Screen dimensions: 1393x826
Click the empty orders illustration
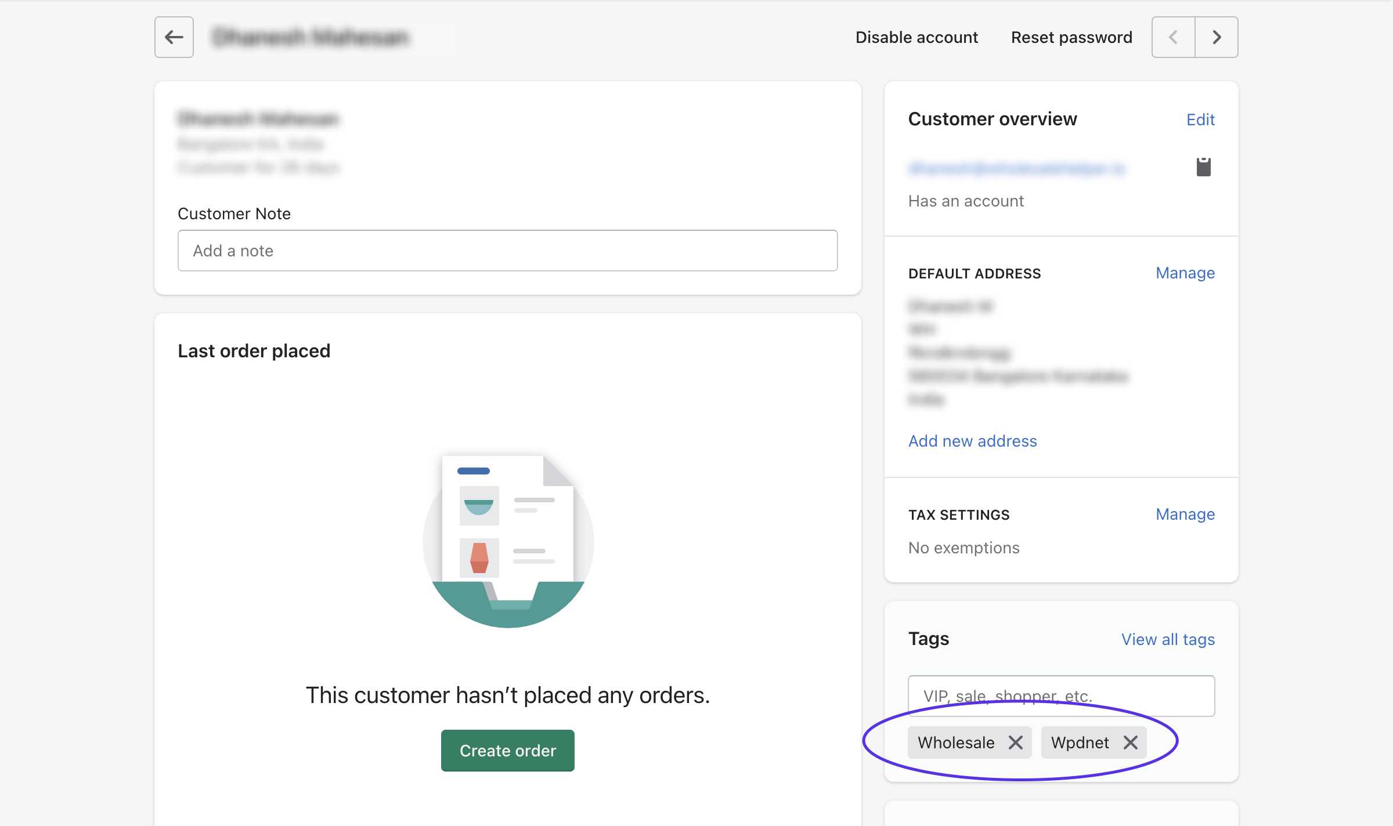click(508, 541)
